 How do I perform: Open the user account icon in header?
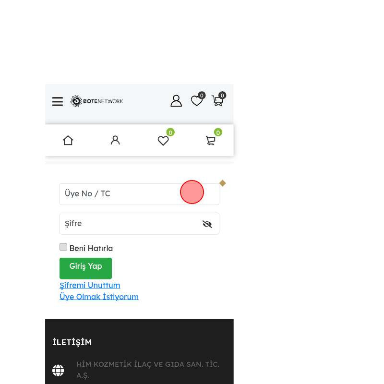(176, 101)
